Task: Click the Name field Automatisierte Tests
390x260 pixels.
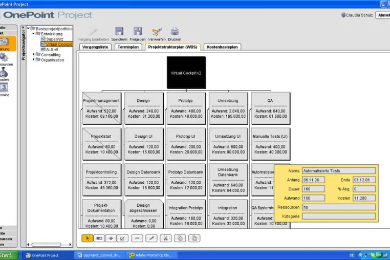Action: 339,170
